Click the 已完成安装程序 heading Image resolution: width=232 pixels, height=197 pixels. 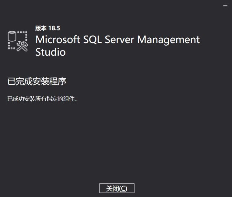37,81
